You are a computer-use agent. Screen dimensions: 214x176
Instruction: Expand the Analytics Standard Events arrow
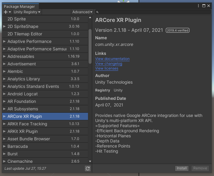tap(4, 86)
